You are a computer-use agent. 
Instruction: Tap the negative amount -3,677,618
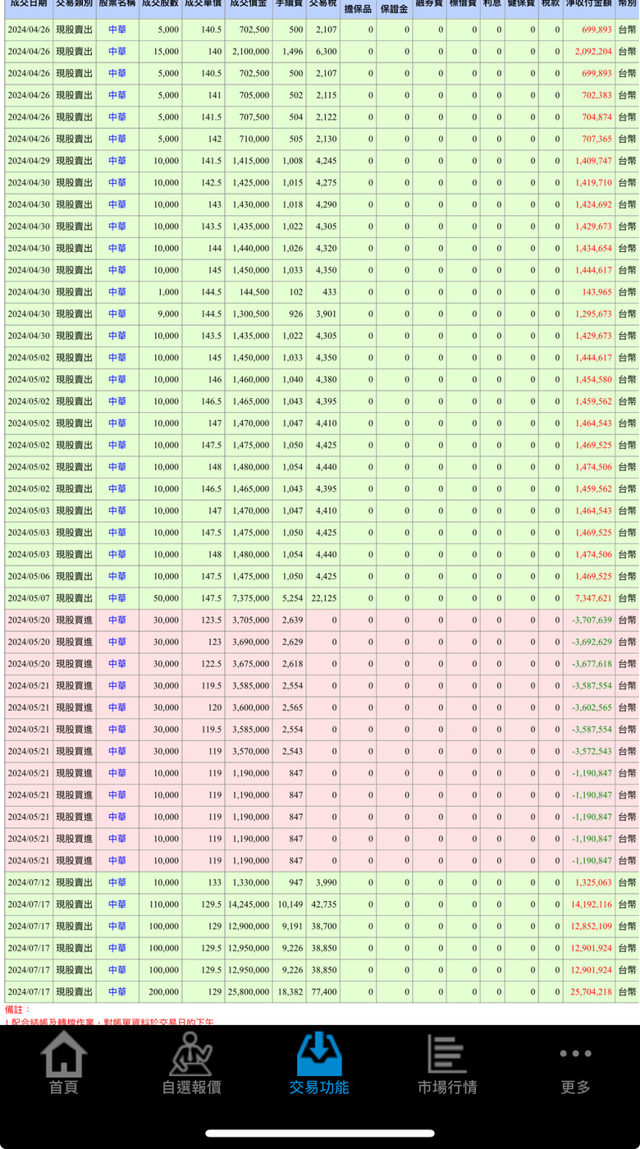(592, 664)
